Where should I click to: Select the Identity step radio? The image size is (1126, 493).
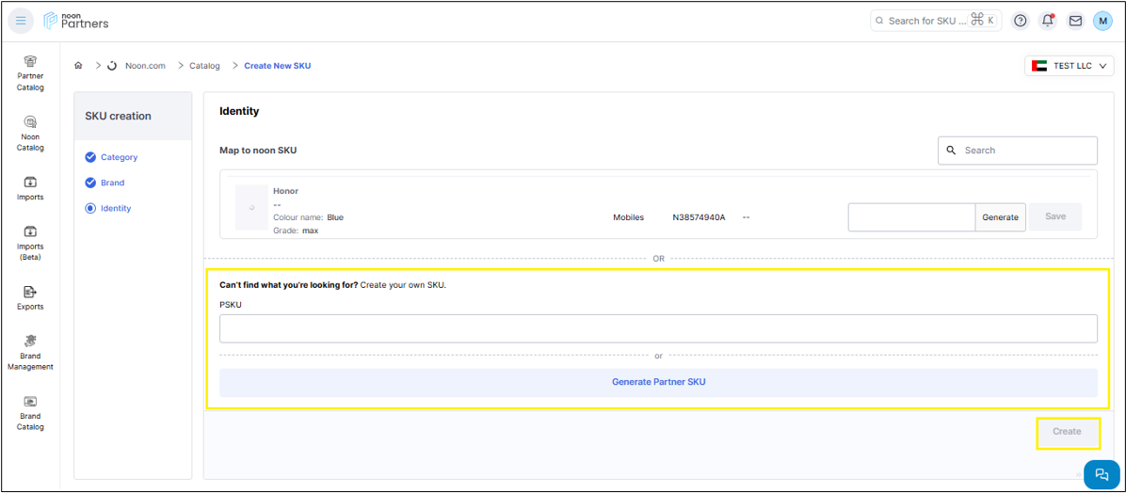pyautogui.click(x=91, y=208)
